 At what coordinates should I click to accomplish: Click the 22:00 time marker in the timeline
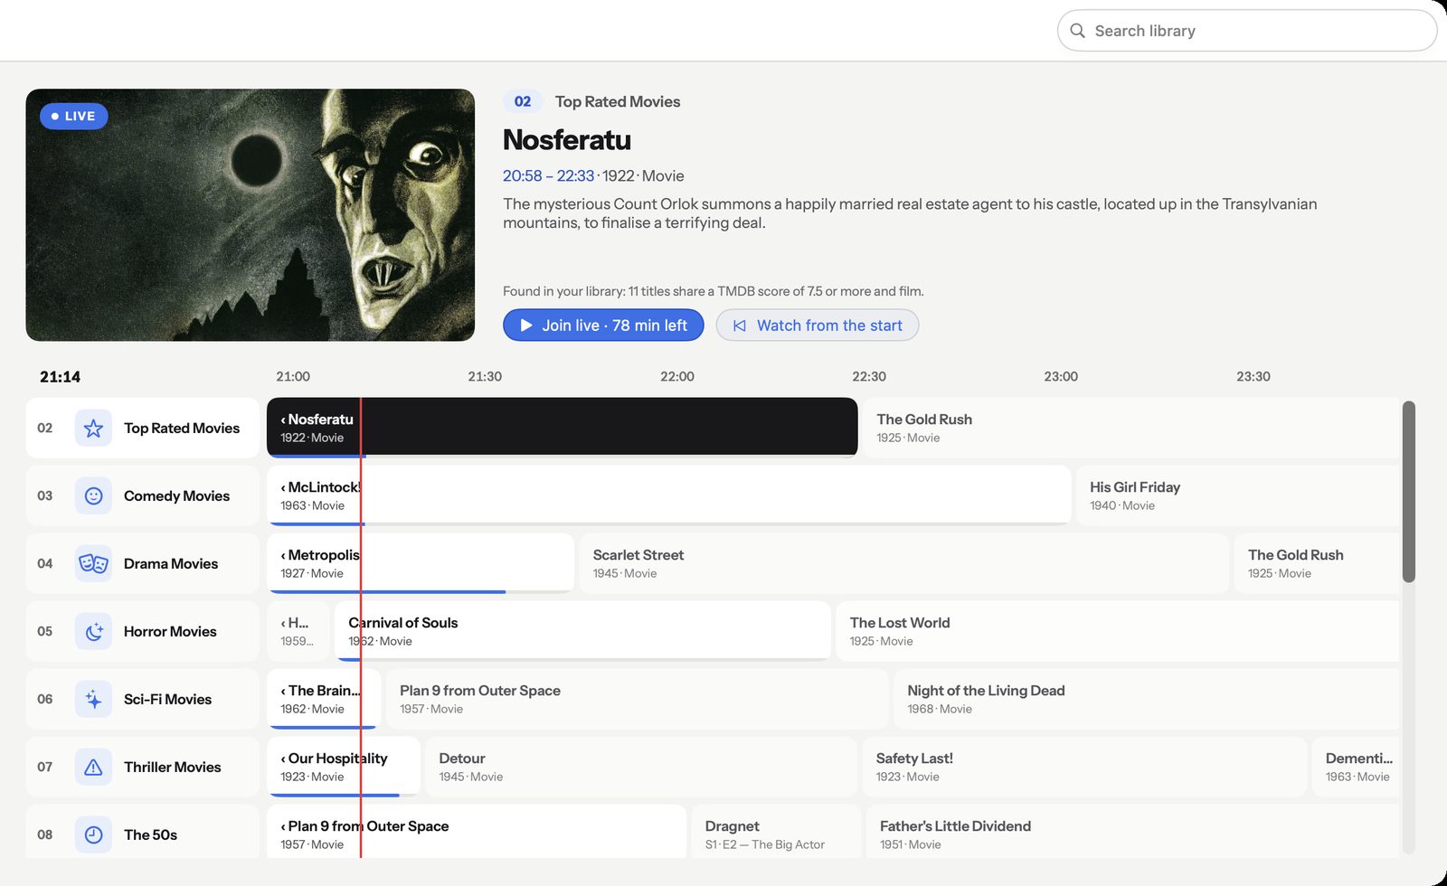point(677,376)
